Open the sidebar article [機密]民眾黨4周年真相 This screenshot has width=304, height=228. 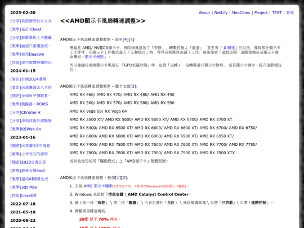[x=30, y=146]
